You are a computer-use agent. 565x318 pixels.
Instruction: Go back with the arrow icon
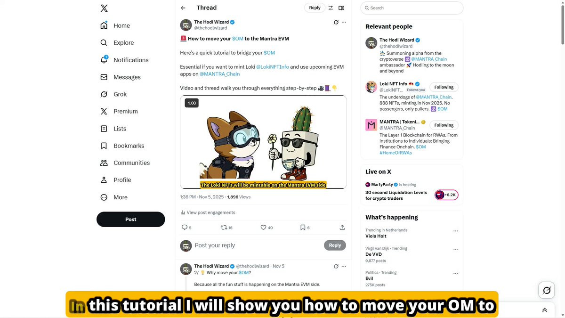click(x=183, y=8)
